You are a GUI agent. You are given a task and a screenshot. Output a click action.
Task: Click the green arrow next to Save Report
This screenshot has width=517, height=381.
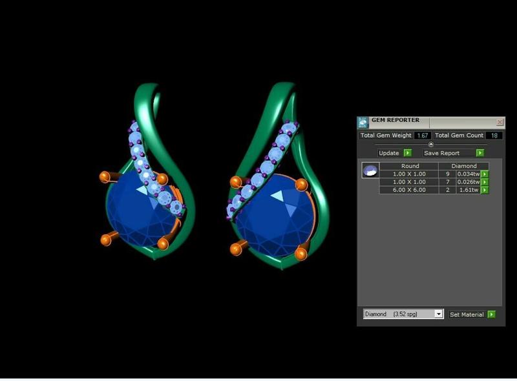click(480, 153)
